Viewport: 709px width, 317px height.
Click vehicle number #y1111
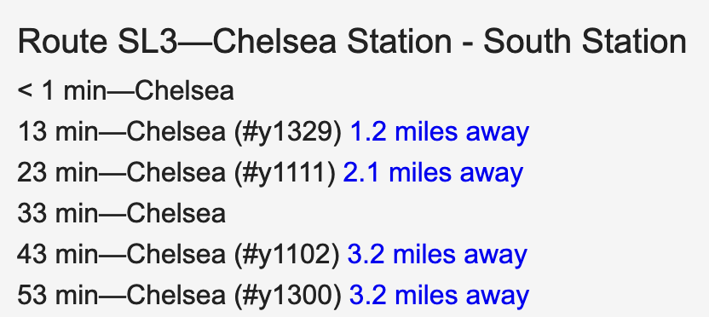point(285,172)
